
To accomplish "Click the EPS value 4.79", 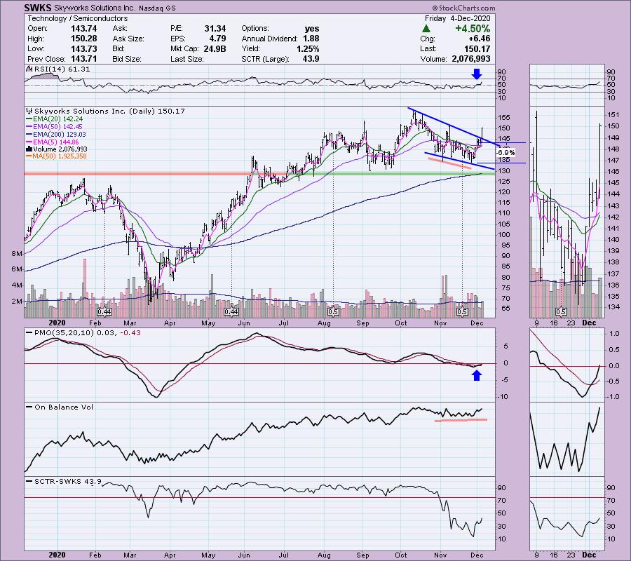I will click(x=218, y=39).
